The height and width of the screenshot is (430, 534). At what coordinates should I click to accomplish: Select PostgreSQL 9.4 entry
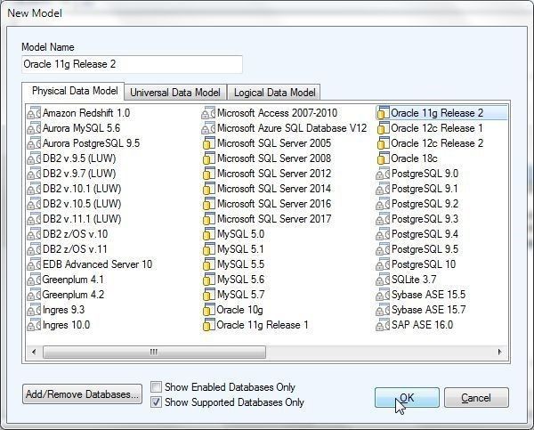417,234
